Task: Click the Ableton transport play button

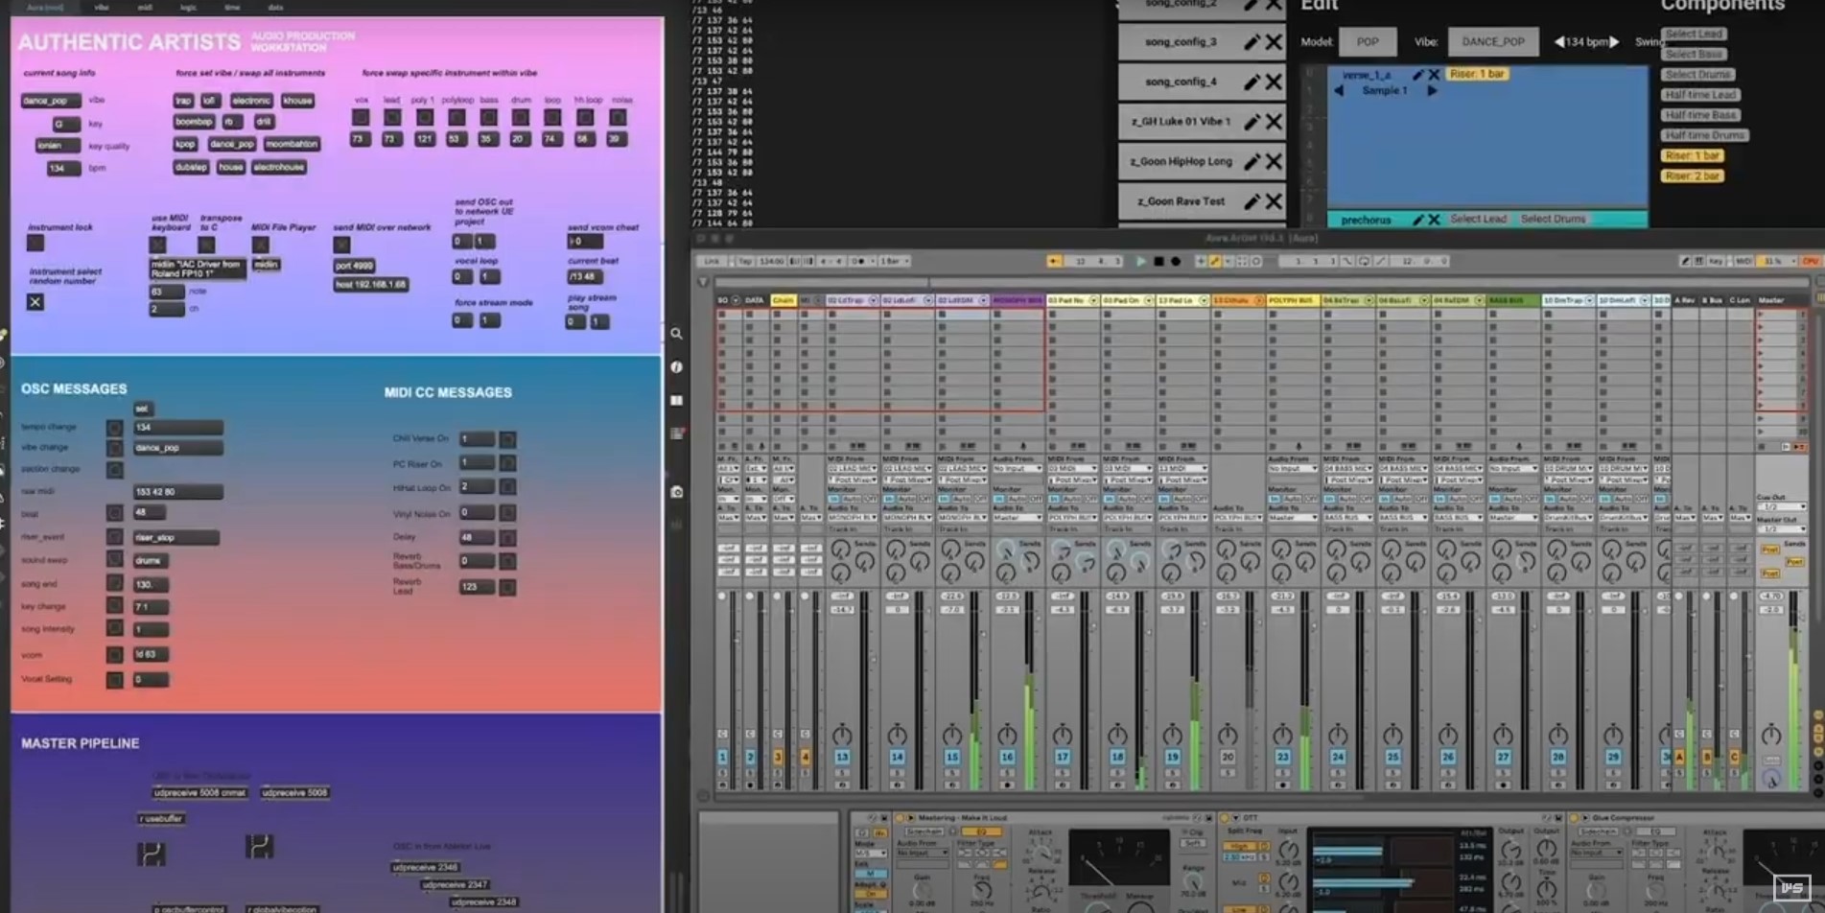Action: coord(1140,261)
